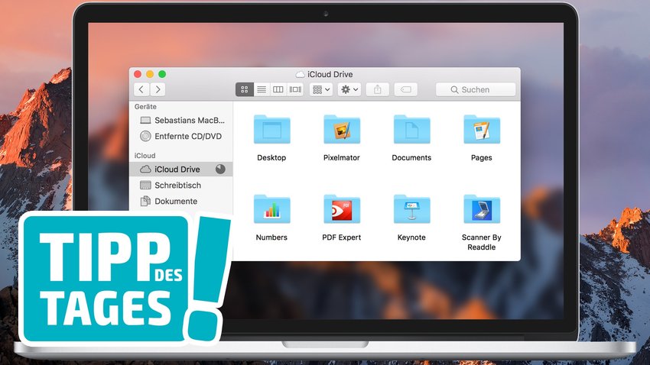
Task: Switch to list view
Action: click(x=262, y=89)
